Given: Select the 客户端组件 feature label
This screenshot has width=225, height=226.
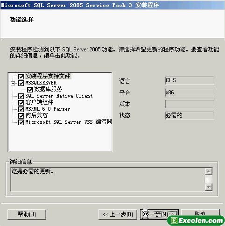Looking at the screenshot, I should [x=40, y=102].
